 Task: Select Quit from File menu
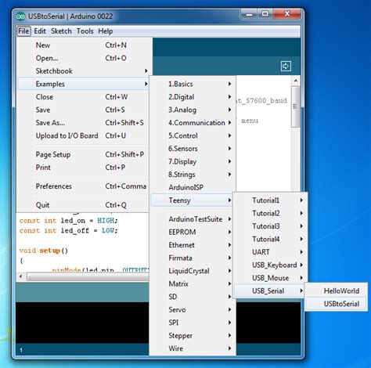coord(83,205)
